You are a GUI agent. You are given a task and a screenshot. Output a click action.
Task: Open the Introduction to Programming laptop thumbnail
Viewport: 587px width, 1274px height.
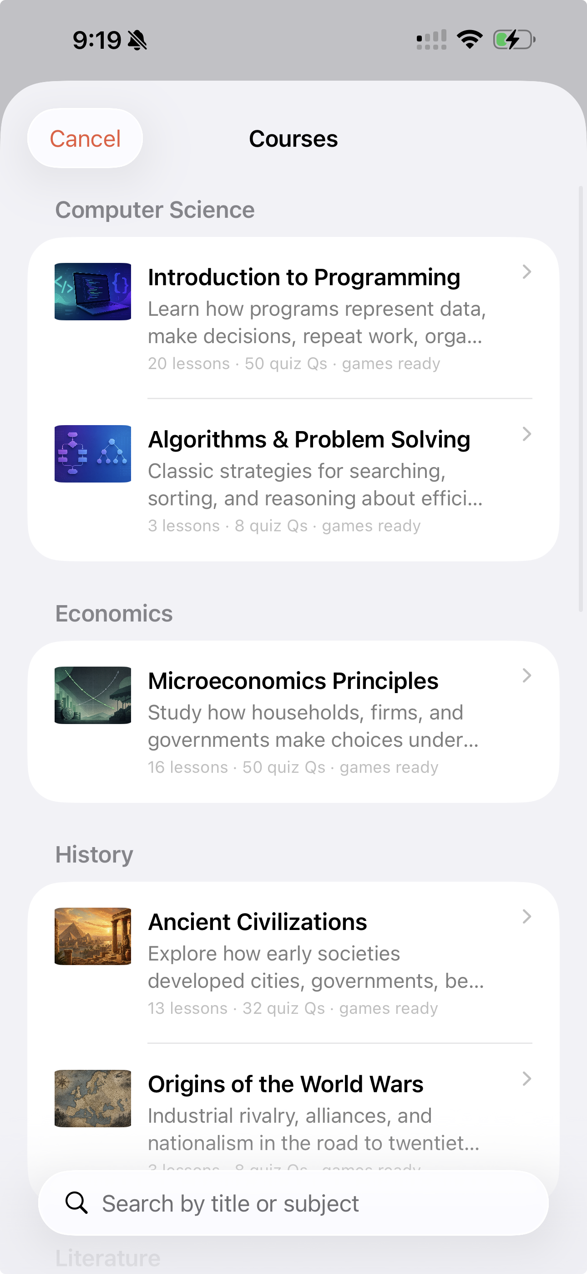[x=93, y=292]
